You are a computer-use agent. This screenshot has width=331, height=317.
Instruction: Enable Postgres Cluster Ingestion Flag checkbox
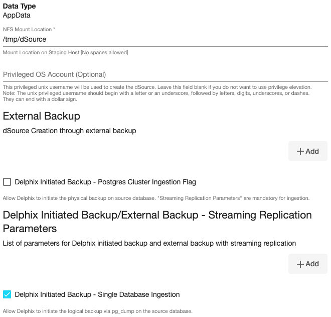coord(7,182)
